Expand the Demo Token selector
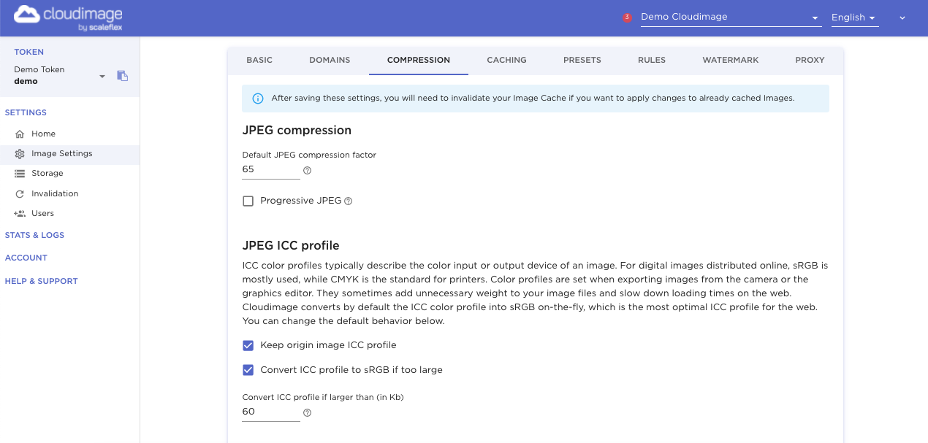The image size is (928, 443). point(102,76)
